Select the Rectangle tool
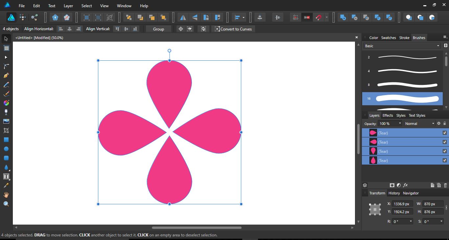 (6, 140)
